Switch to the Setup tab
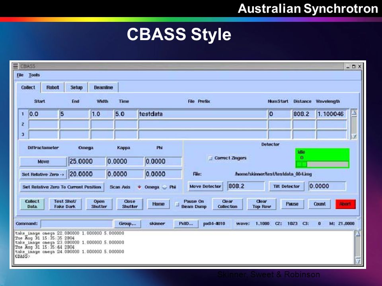382x286 pixels. pyautogui.click(x=76, y=87)
